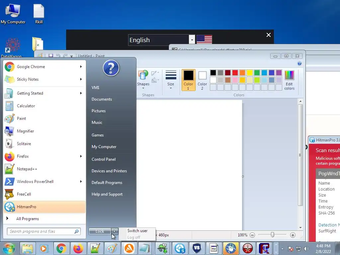340x255 pixels.
Task: Select Color 1 button in Paint
Action: [189, 80]
